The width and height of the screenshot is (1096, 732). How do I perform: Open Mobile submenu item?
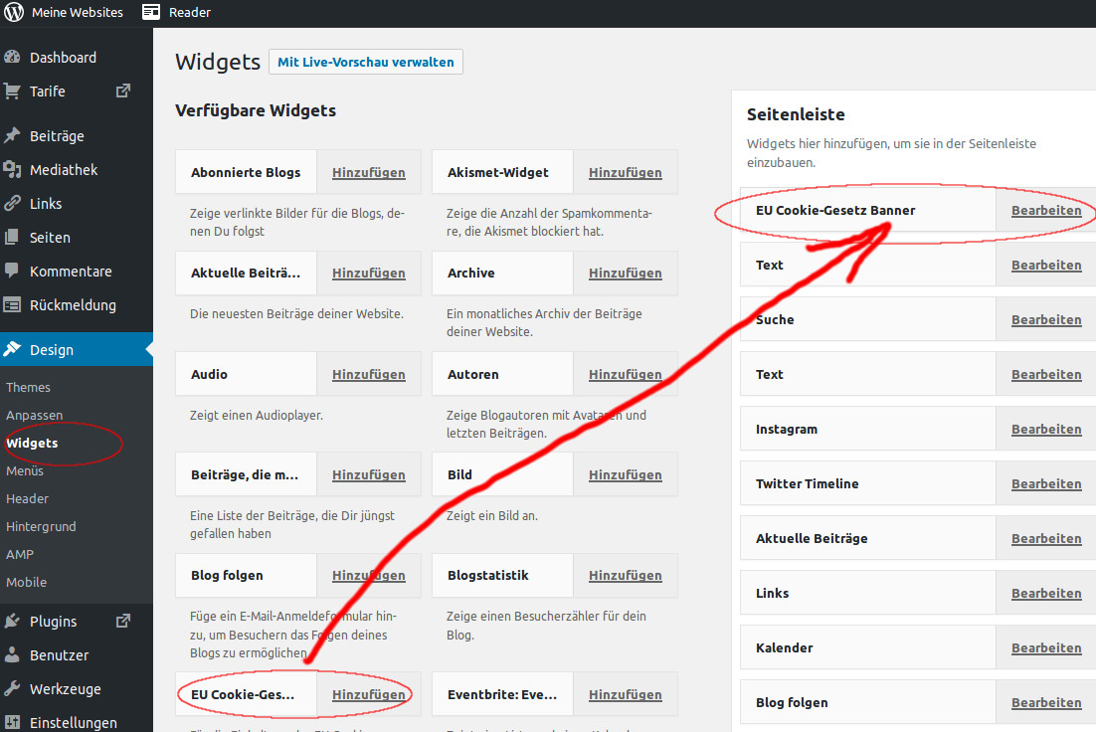click(x=27, y=583)
